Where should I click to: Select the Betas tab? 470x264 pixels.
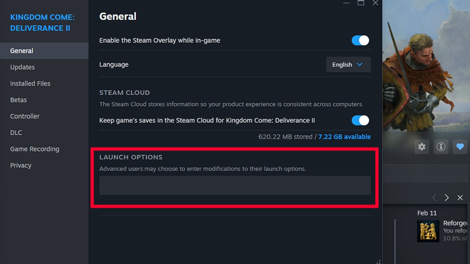point(18,100)
